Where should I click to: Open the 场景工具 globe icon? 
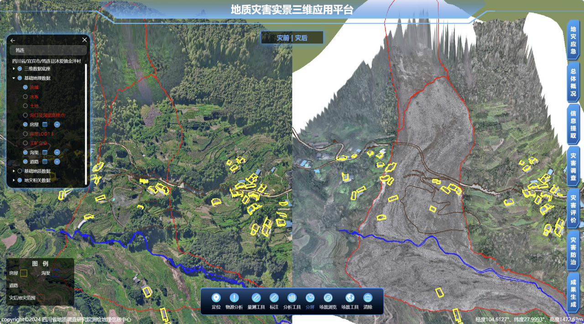(350, 297)
